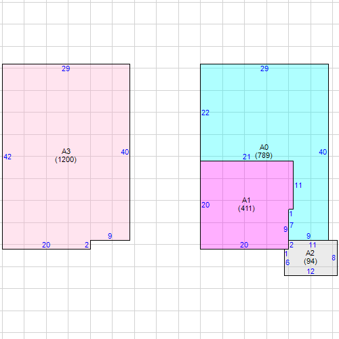This screenshot has height=339, width=339.
Task: Click the 20 dimension along A1's bottom
Action: pos(244,245)
